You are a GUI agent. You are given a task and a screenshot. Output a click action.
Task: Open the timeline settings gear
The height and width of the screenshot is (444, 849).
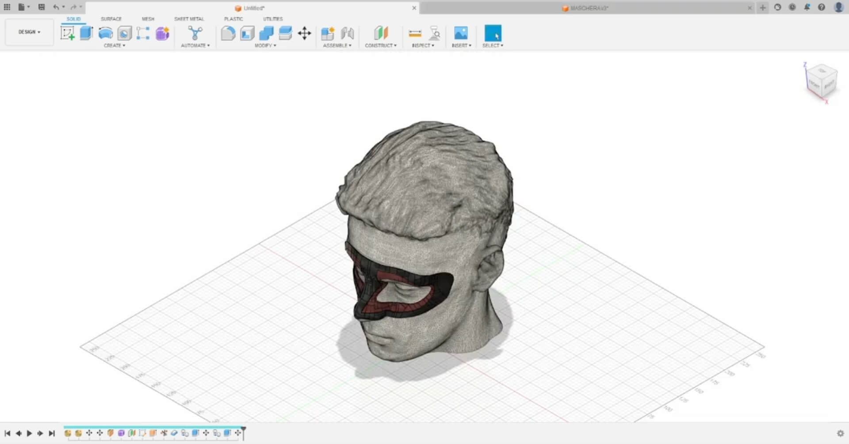(x=841, y=433)
